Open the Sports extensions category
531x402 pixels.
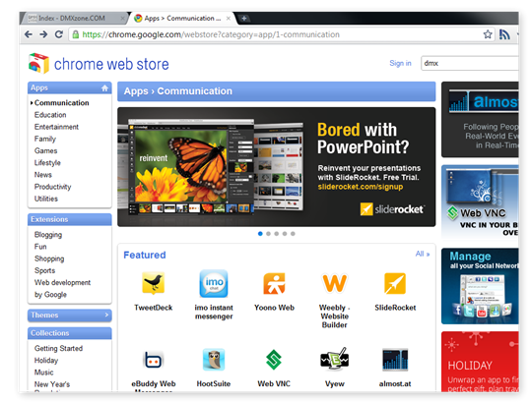(x=44, y=270)
